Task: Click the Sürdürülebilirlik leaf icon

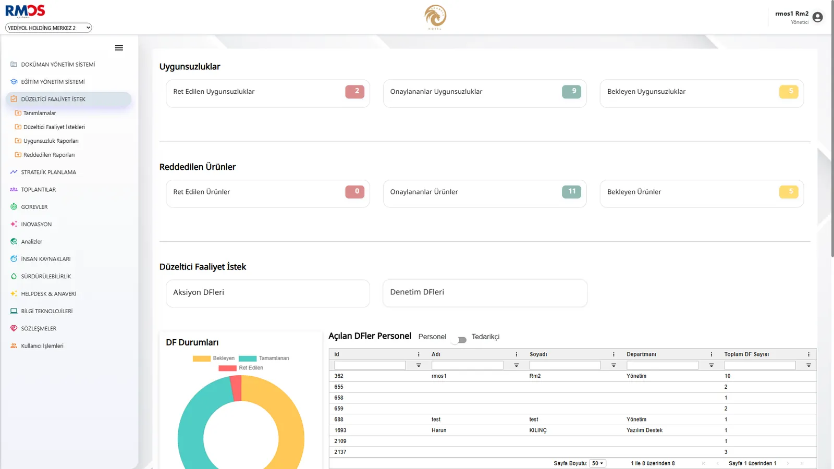Action: (x=14, y=276)
